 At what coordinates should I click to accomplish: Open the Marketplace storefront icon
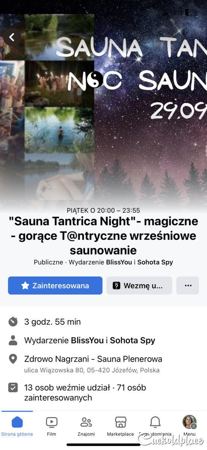pyautogui.click(x=120, y=426)
